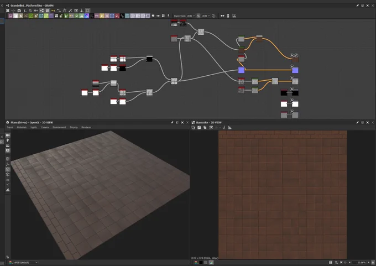Open the Materials menu in 3D view
Viewport: 376px width, 266px height.
pyautogui.click(x=22, y=127)
